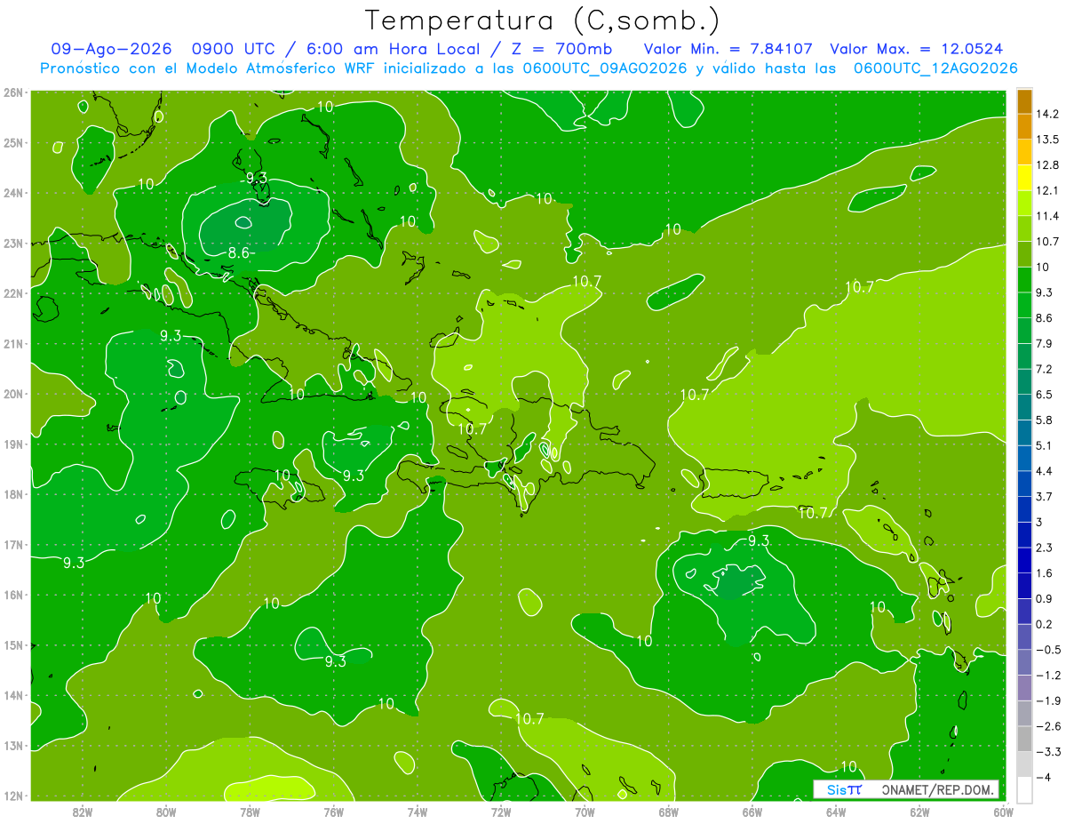This screenshot has width=1066, height=824.
Task: Click the '80W' longitude axis label
Action: point(165,812)
